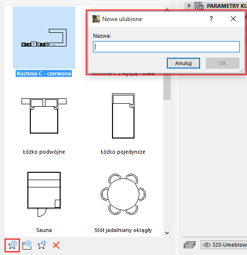Click the New Favorite star-plus icon

12,245
